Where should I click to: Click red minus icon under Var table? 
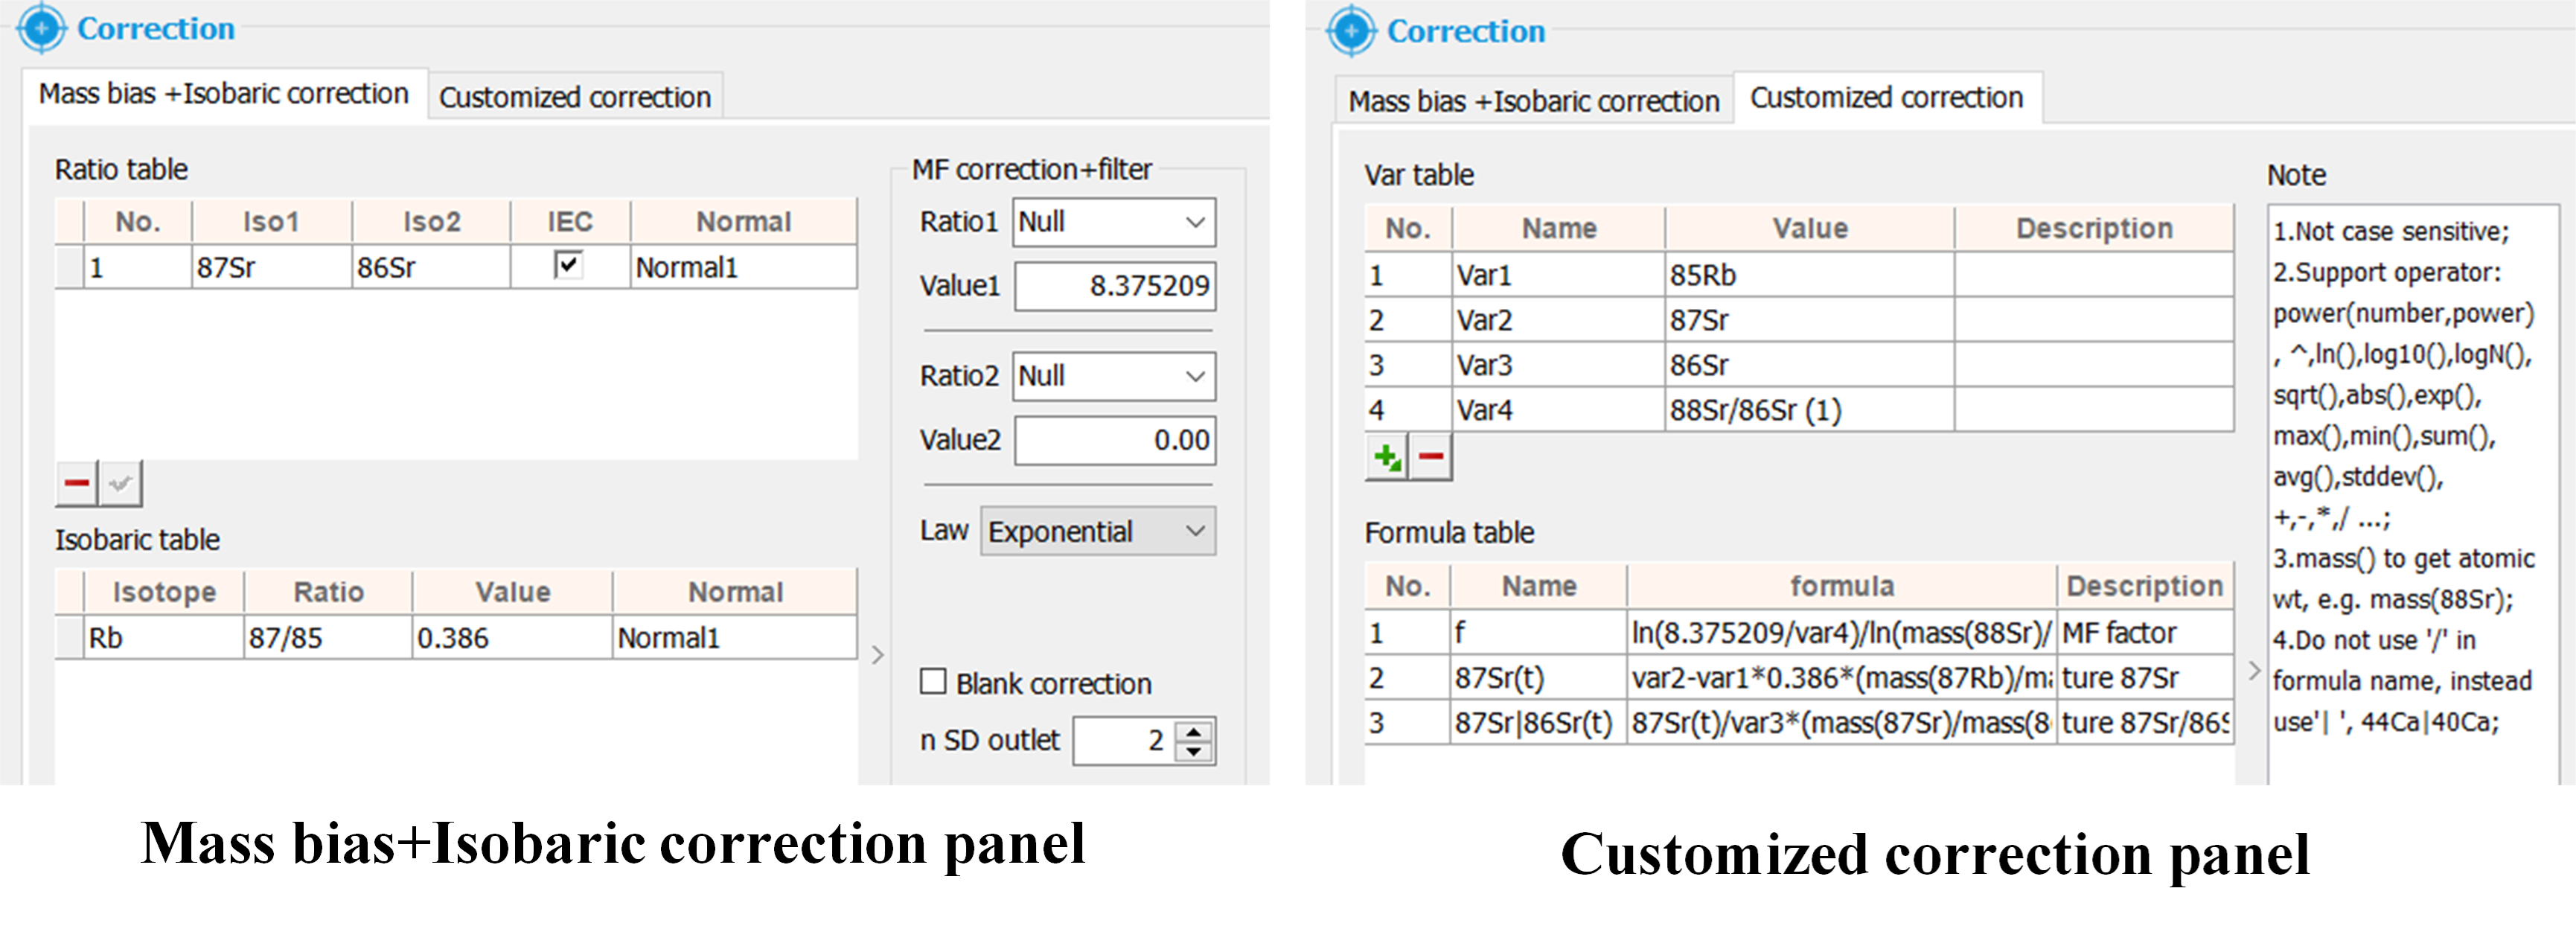[1431, 458]
